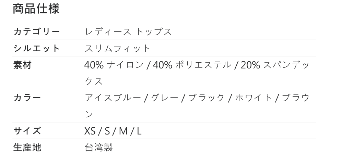Image resolution: width=342 pixels, height=155 pixels.
Task: Click the 40% ナイロン material text
Action: tap(114, 65)
